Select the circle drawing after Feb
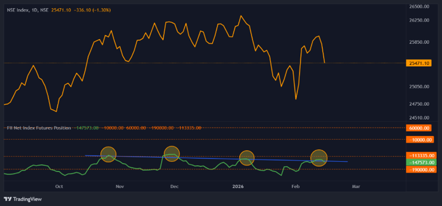 click(319, 158)
